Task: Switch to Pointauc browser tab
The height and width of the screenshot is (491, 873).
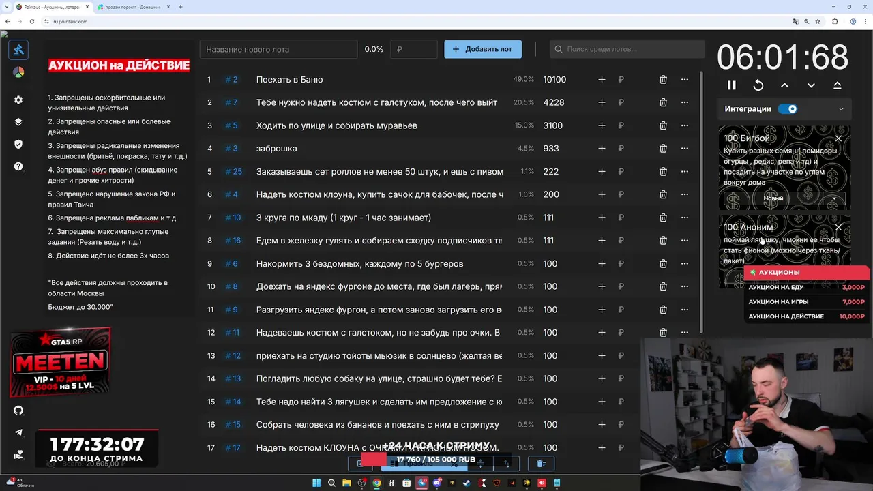Action: (52, 7)
